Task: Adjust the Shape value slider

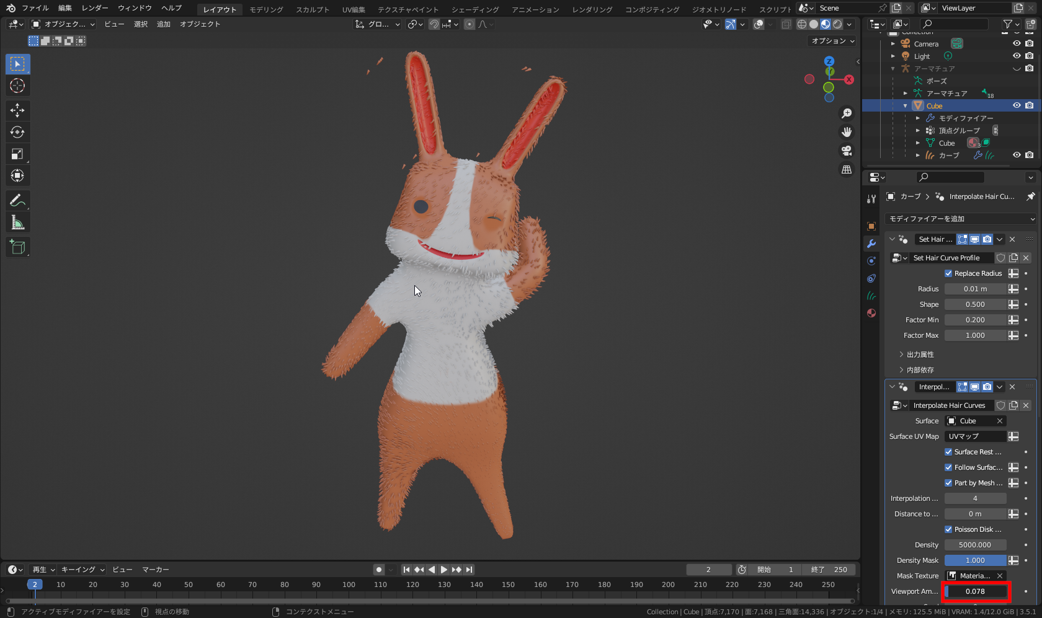Action: click(x=975, y=304)
